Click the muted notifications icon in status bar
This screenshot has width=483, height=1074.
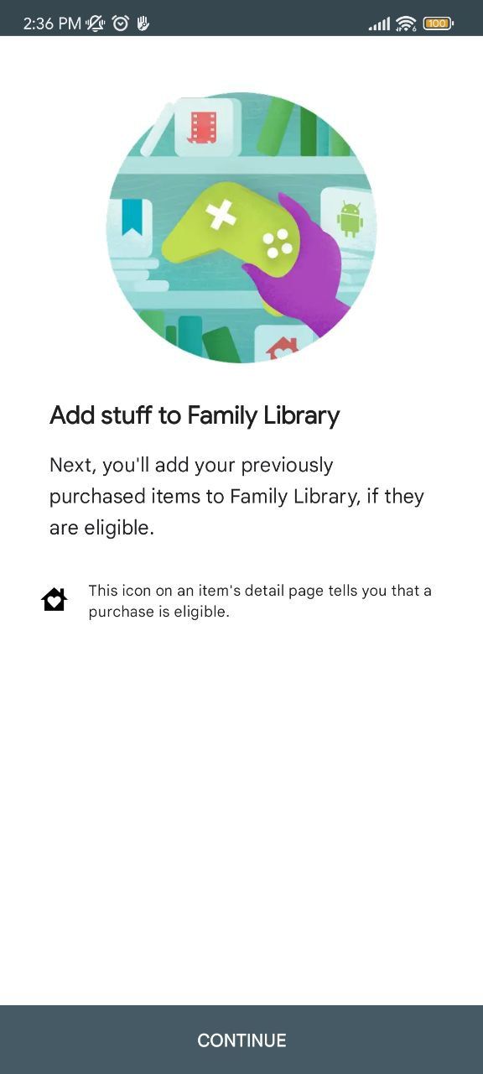tap(96, 24)
